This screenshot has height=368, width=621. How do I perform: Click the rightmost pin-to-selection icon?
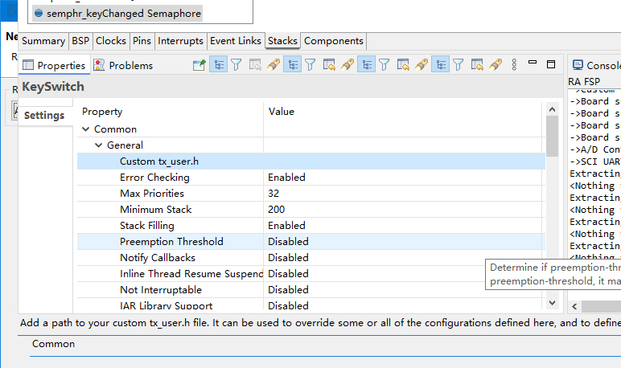tap(496, 65)
